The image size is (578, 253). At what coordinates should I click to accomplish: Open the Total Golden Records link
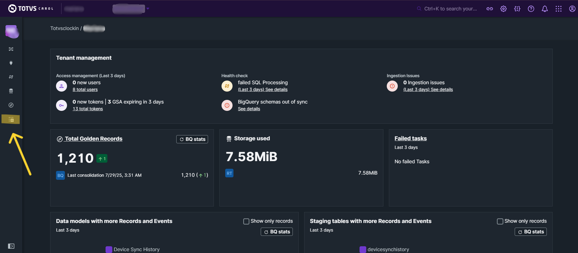(93, 139)
